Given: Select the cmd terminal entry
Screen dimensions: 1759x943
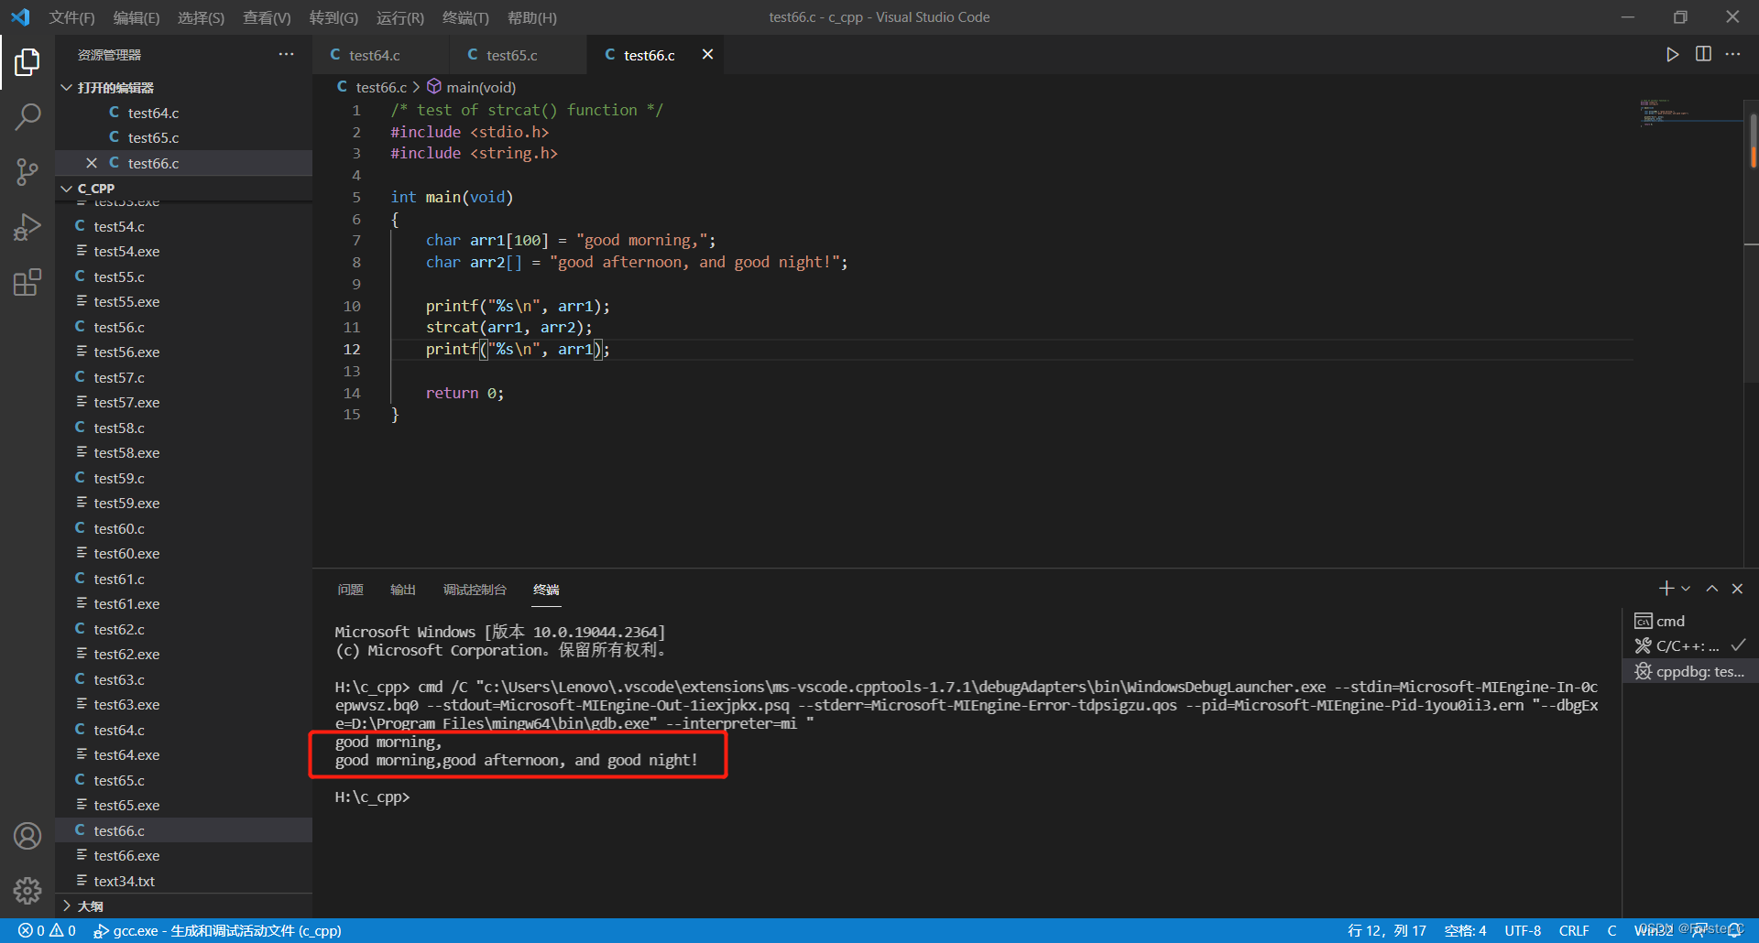Looking at the screenshot, I should coord(1690,621).
